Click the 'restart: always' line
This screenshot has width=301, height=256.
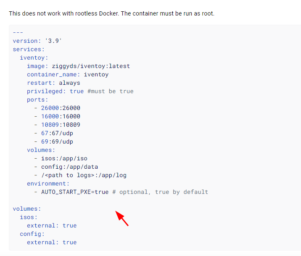[x=53, y=83]
